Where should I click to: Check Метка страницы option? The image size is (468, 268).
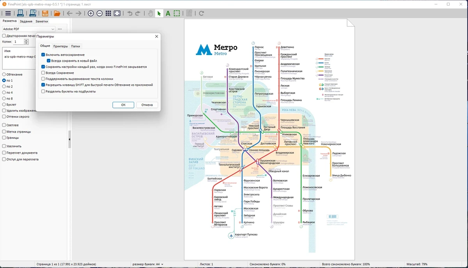tap(4, 131)
